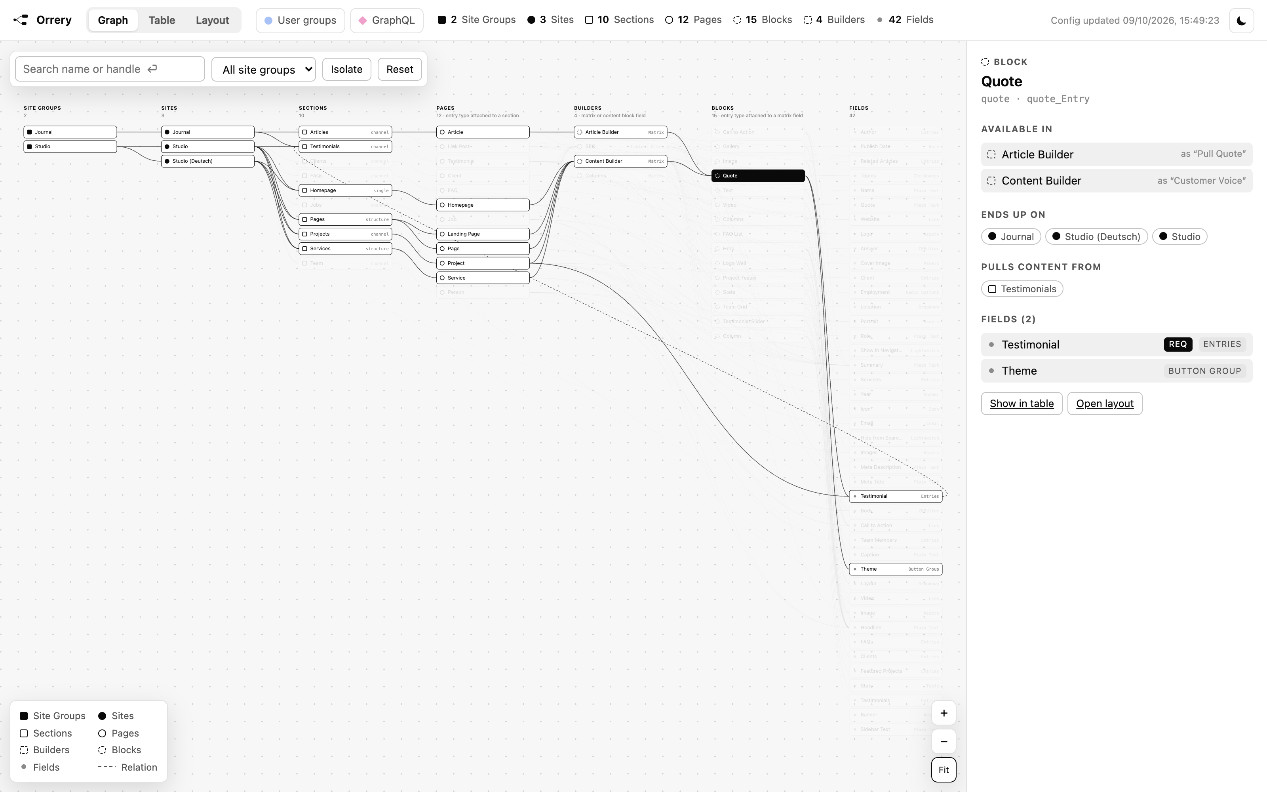Open Show in table link
The width and height of the screenshot is (1267, 792).
pos(1022,404)
